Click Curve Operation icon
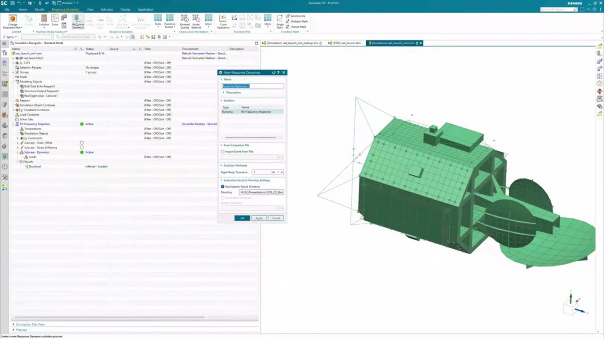The width and height of the screenshot is (604, 339). [223, 18]
